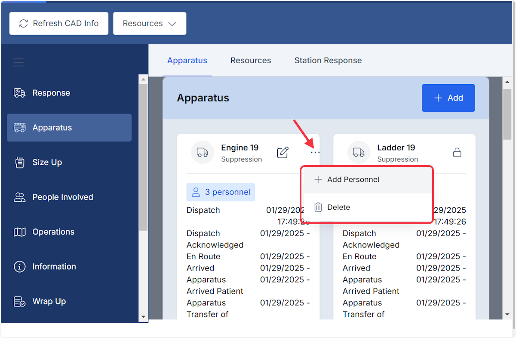
Task: Click the Refresh CAD Info button
Action: (x=59, y=23)
